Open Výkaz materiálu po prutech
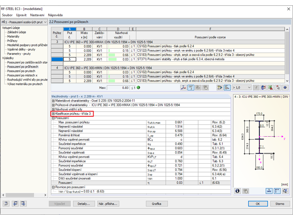 coord(25,84)
